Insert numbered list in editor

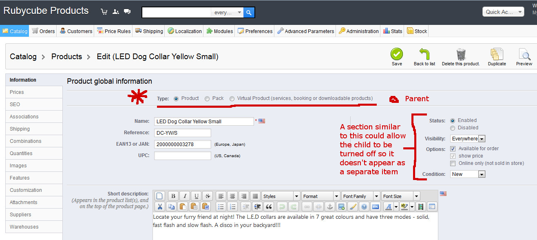pos(232,207)
